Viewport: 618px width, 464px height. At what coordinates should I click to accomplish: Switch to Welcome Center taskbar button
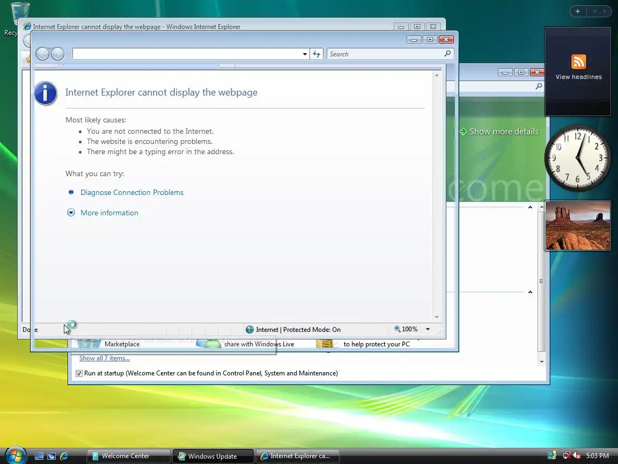[x=129, y=456]
